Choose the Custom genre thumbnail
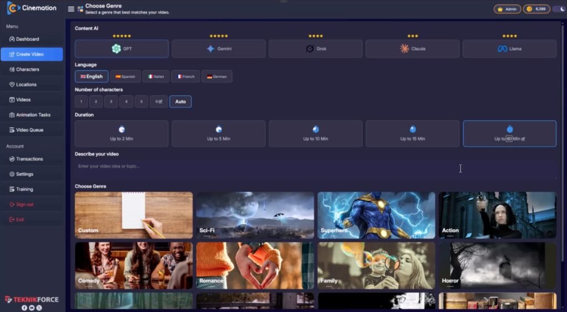 pyautogui.click(x=134, y=215)
